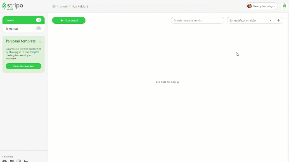Close the Personal template banner

pyautogui.click(x=40, y=42)
